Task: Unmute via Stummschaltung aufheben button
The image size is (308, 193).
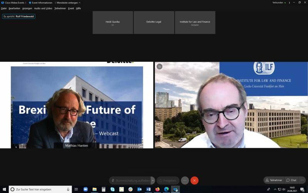Action: 130,180
